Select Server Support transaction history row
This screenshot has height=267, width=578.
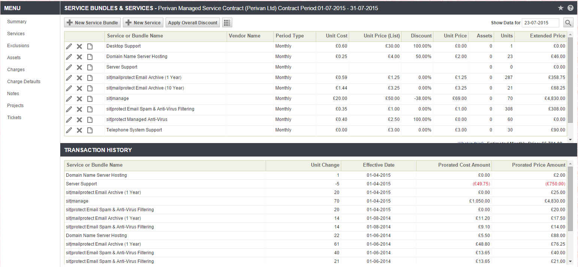(x=315, y=184)
